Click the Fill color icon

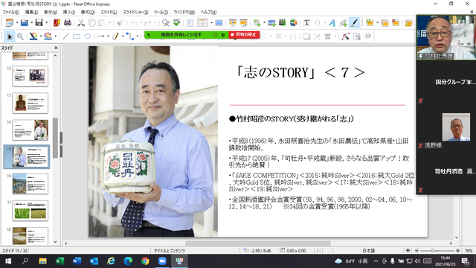click(48, 36)
